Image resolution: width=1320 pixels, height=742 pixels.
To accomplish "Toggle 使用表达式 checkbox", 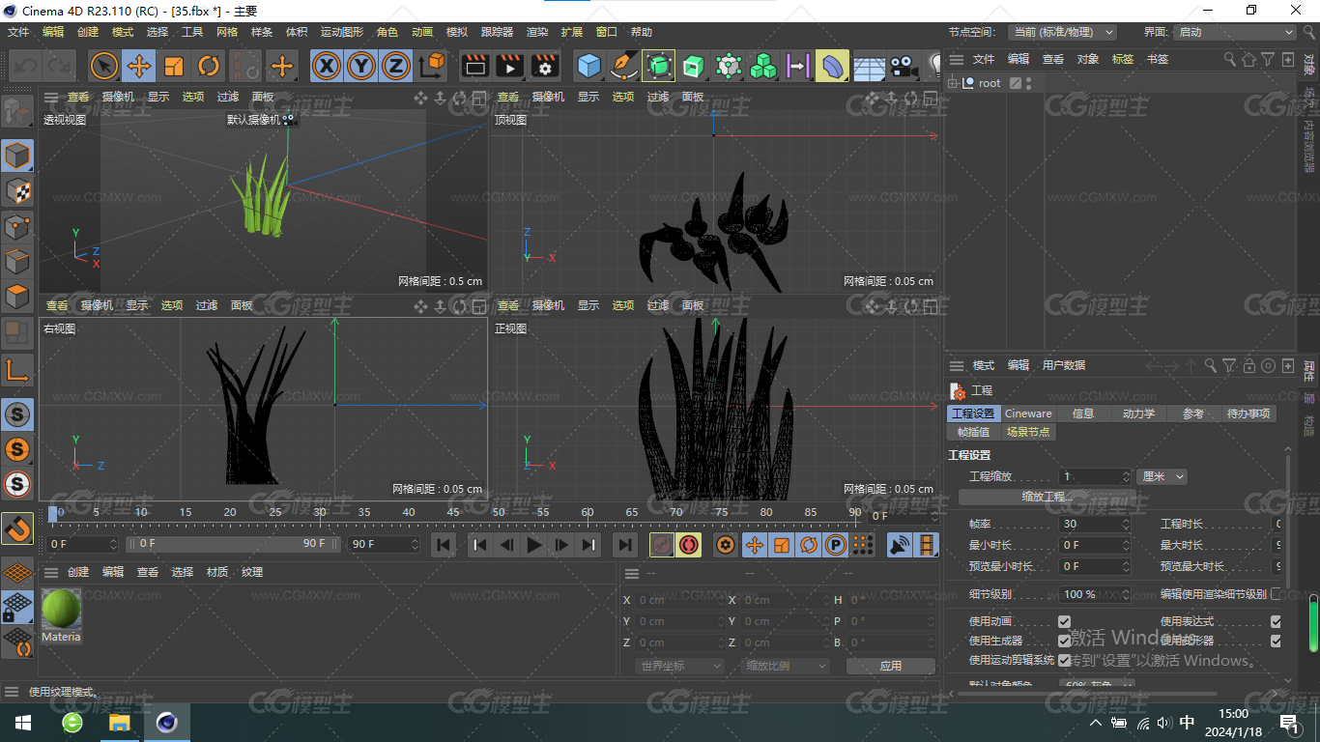I will (1276, 622).
